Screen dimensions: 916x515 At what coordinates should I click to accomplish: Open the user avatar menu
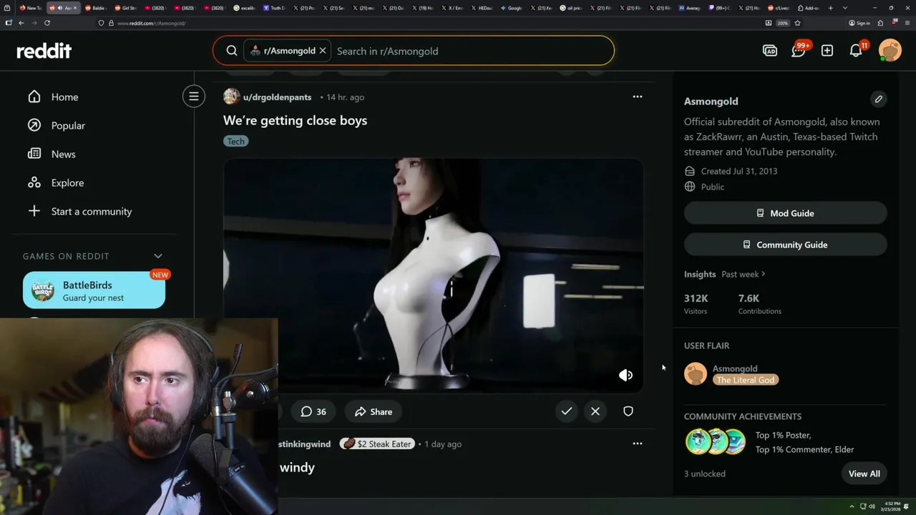click(890, 51)
